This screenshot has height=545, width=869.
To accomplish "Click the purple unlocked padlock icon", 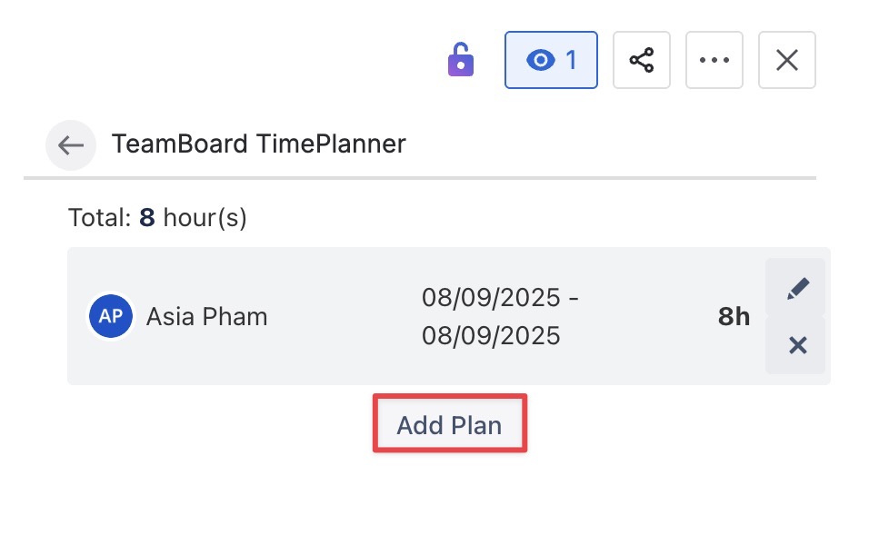I will click(x=461, y=61).
